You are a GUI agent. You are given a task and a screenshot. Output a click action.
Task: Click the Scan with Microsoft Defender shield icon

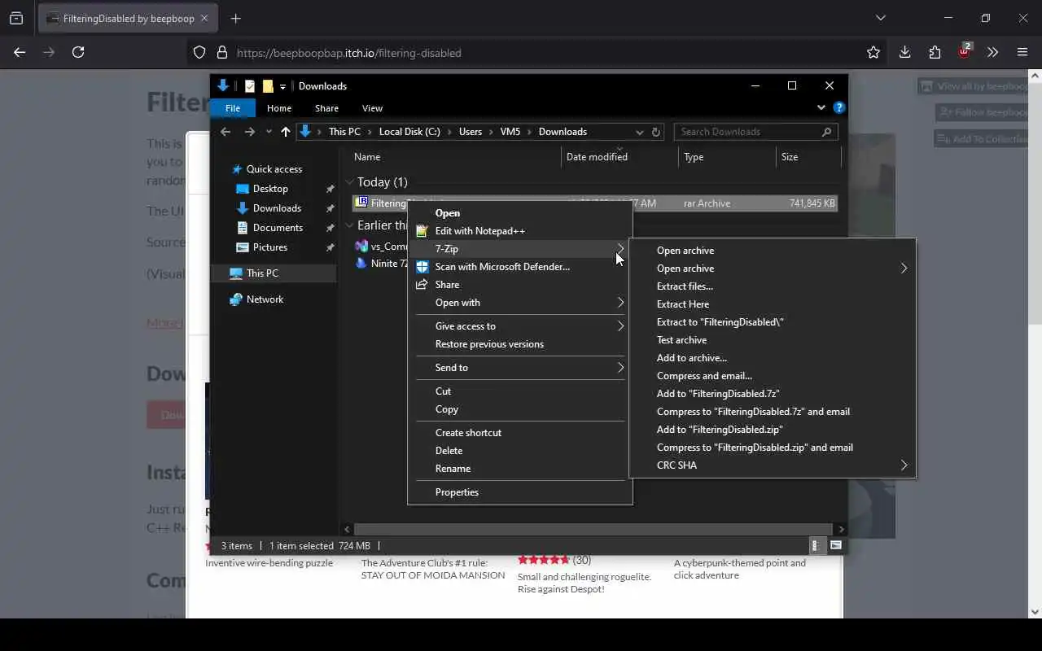point(422,267)
